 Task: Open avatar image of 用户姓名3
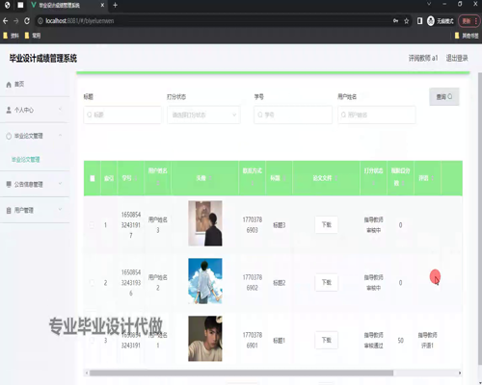click(x=205, y=223)
